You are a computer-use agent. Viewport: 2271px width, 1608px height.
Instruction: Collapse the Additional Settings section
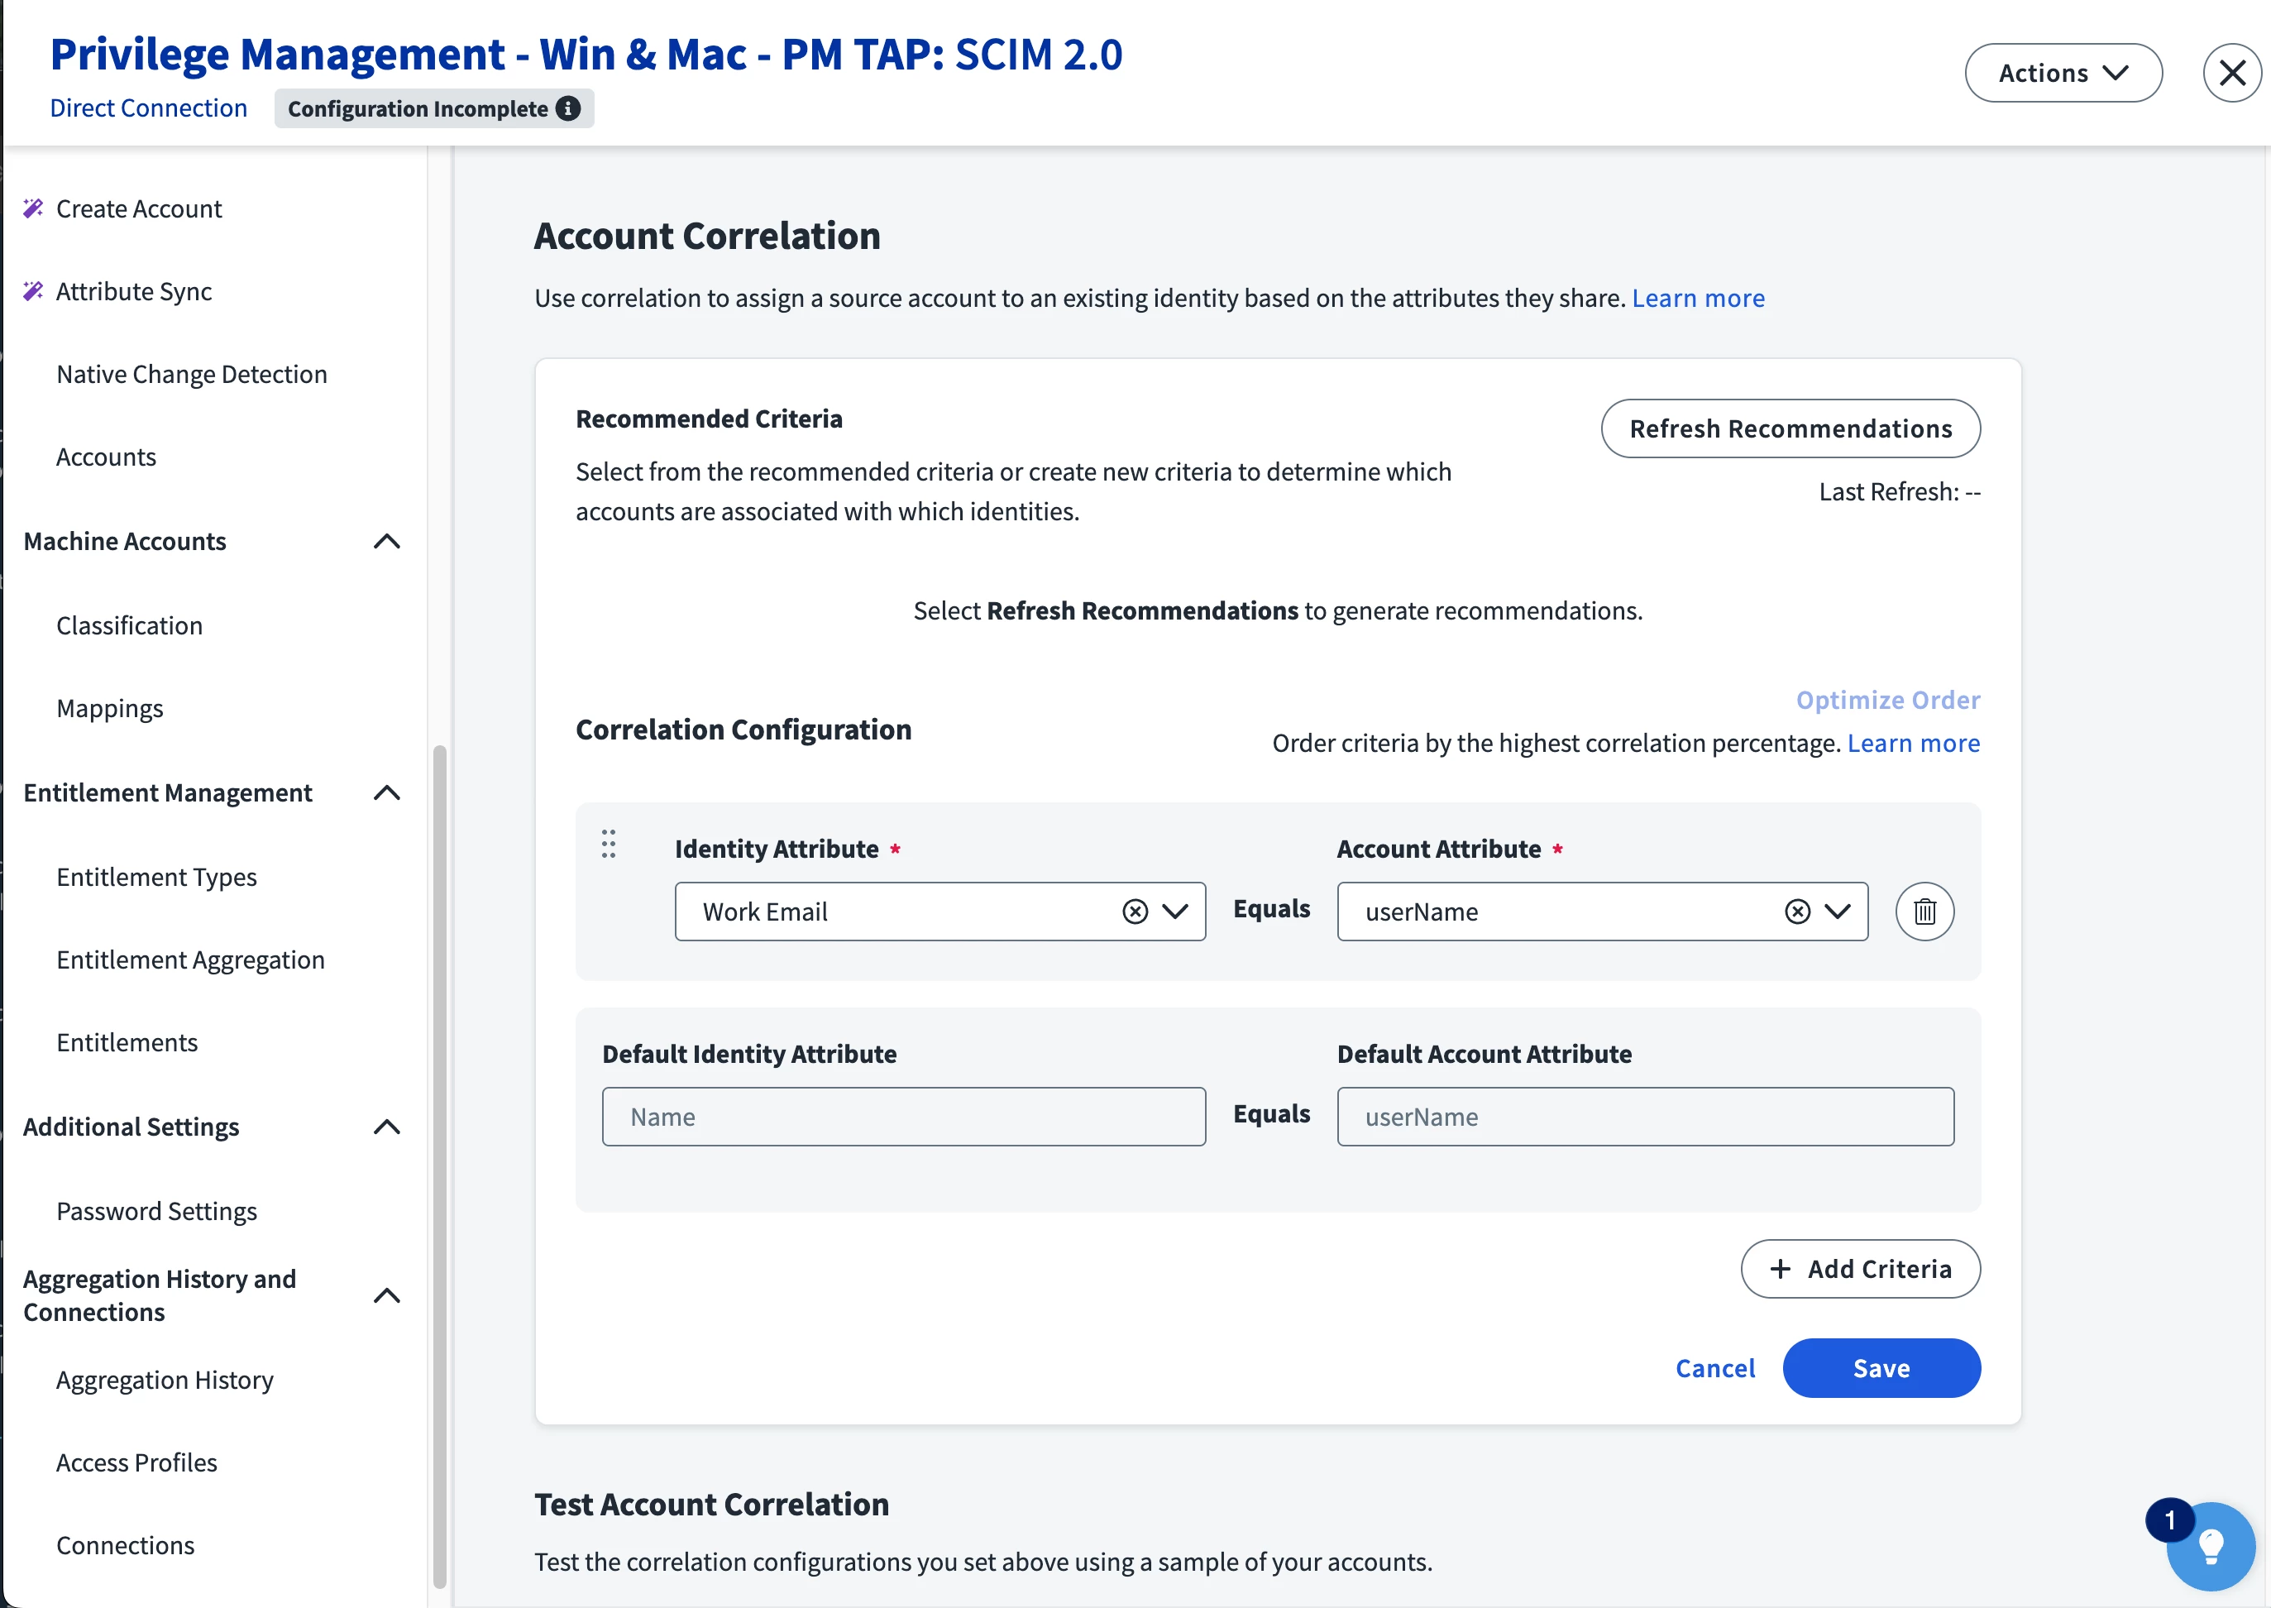point(386,1127)
